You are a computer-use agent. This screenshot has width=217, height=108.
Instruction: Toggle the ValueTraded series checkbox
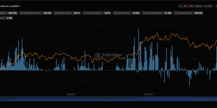[144, 13]
